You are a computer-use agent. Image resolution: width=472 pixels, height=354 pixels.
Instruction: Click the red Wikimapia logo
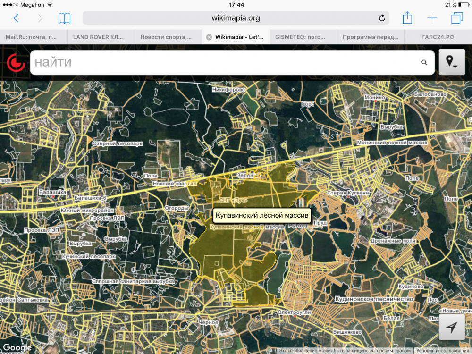coord(16,62)
